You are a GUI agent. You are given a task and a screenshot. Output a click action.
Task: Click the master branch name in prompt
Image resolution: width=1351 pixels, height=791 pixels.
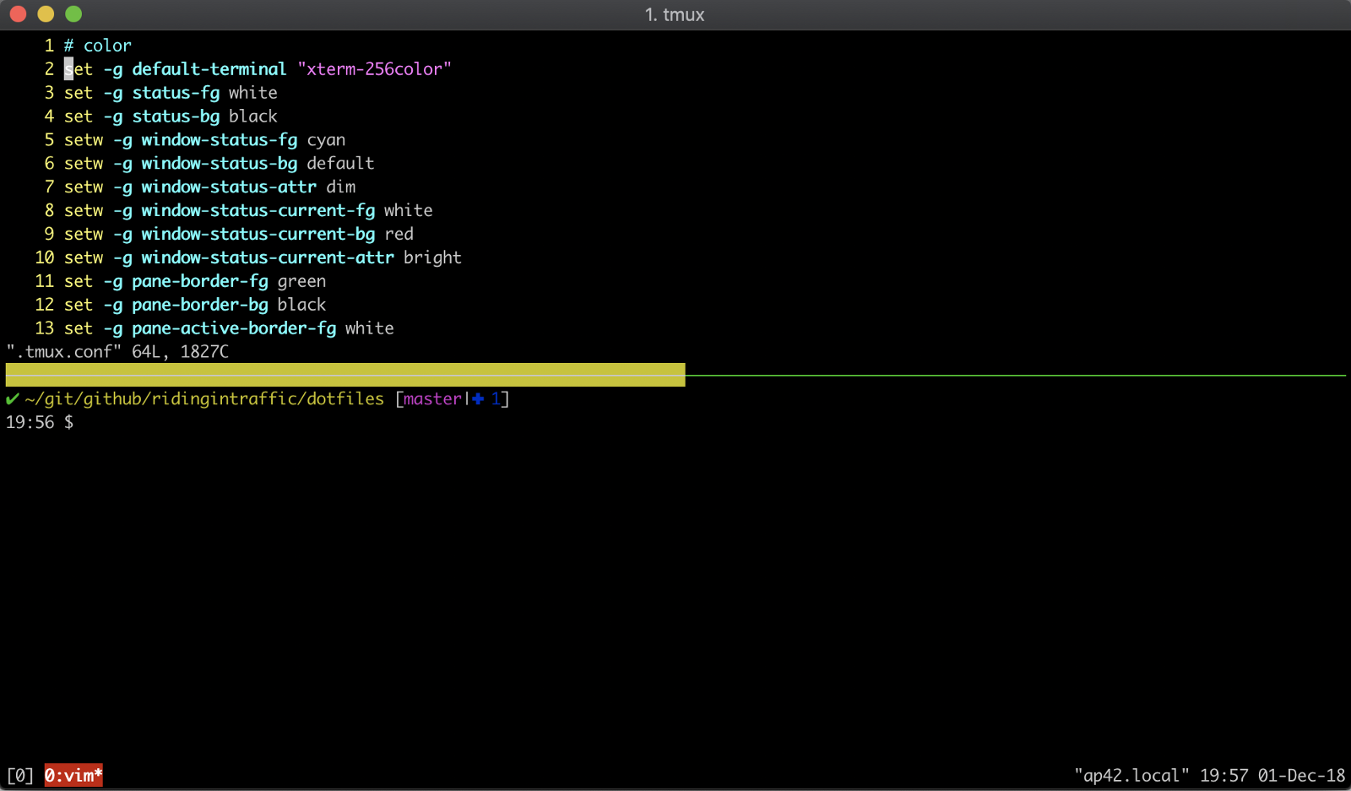(432, 398)
